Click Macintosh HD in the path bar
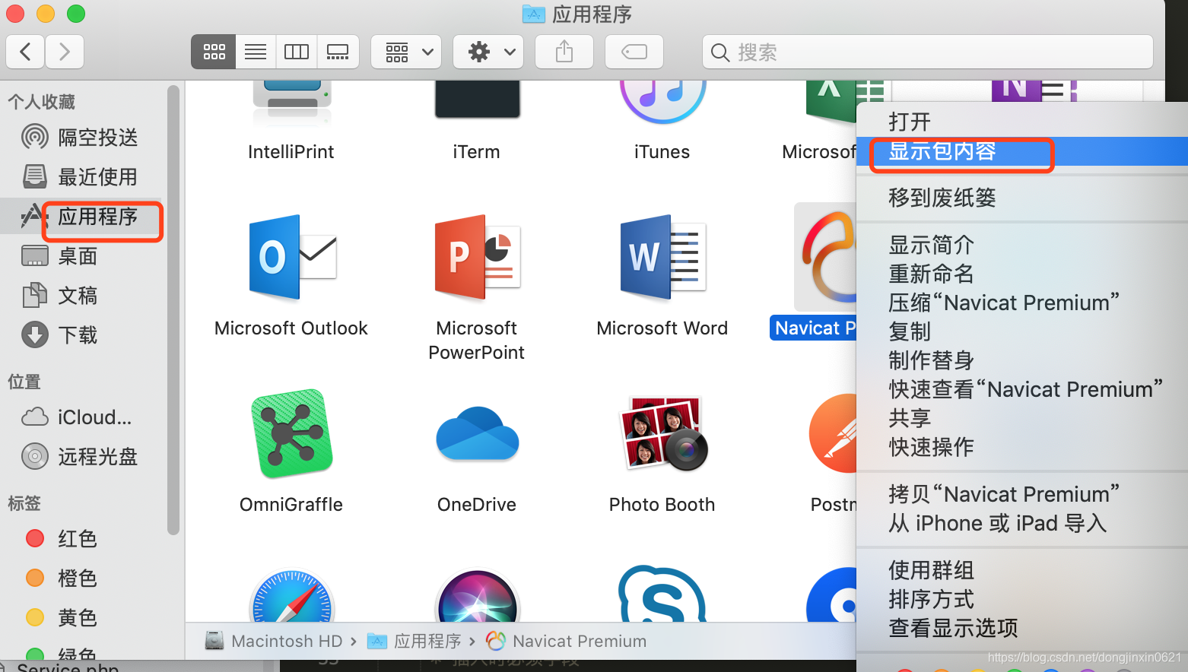Viewport: 1188px width, 672px height. 274,641
